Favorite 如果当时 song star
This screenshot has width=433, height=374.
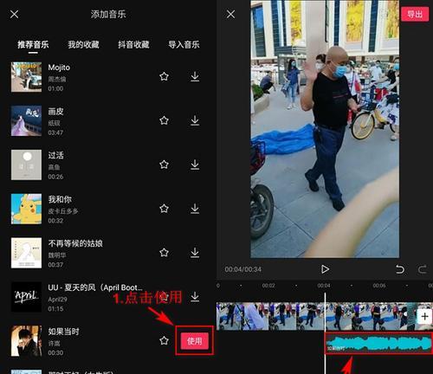click(164, 340)
